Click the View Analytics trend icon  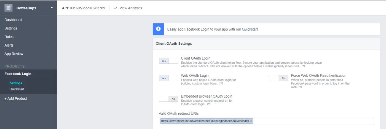pos(115,8)
